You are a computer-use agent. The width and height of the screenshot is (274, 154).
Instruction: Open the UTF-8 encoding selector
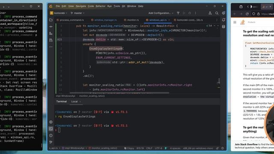pyautogui.click(x=158, y=148)
